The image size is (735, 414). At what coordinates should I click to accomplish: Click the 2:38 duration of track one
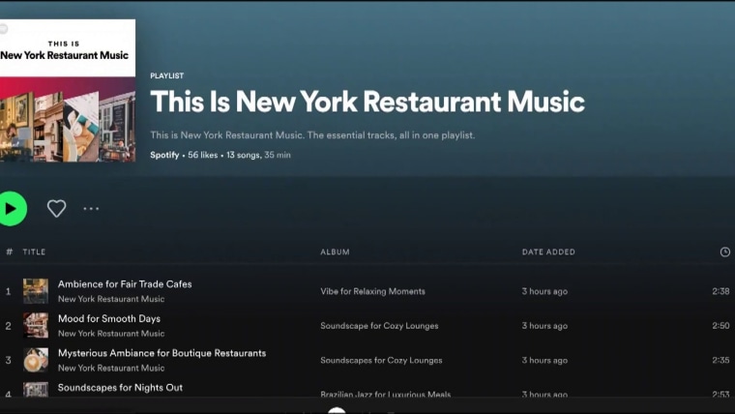(720, 291)
